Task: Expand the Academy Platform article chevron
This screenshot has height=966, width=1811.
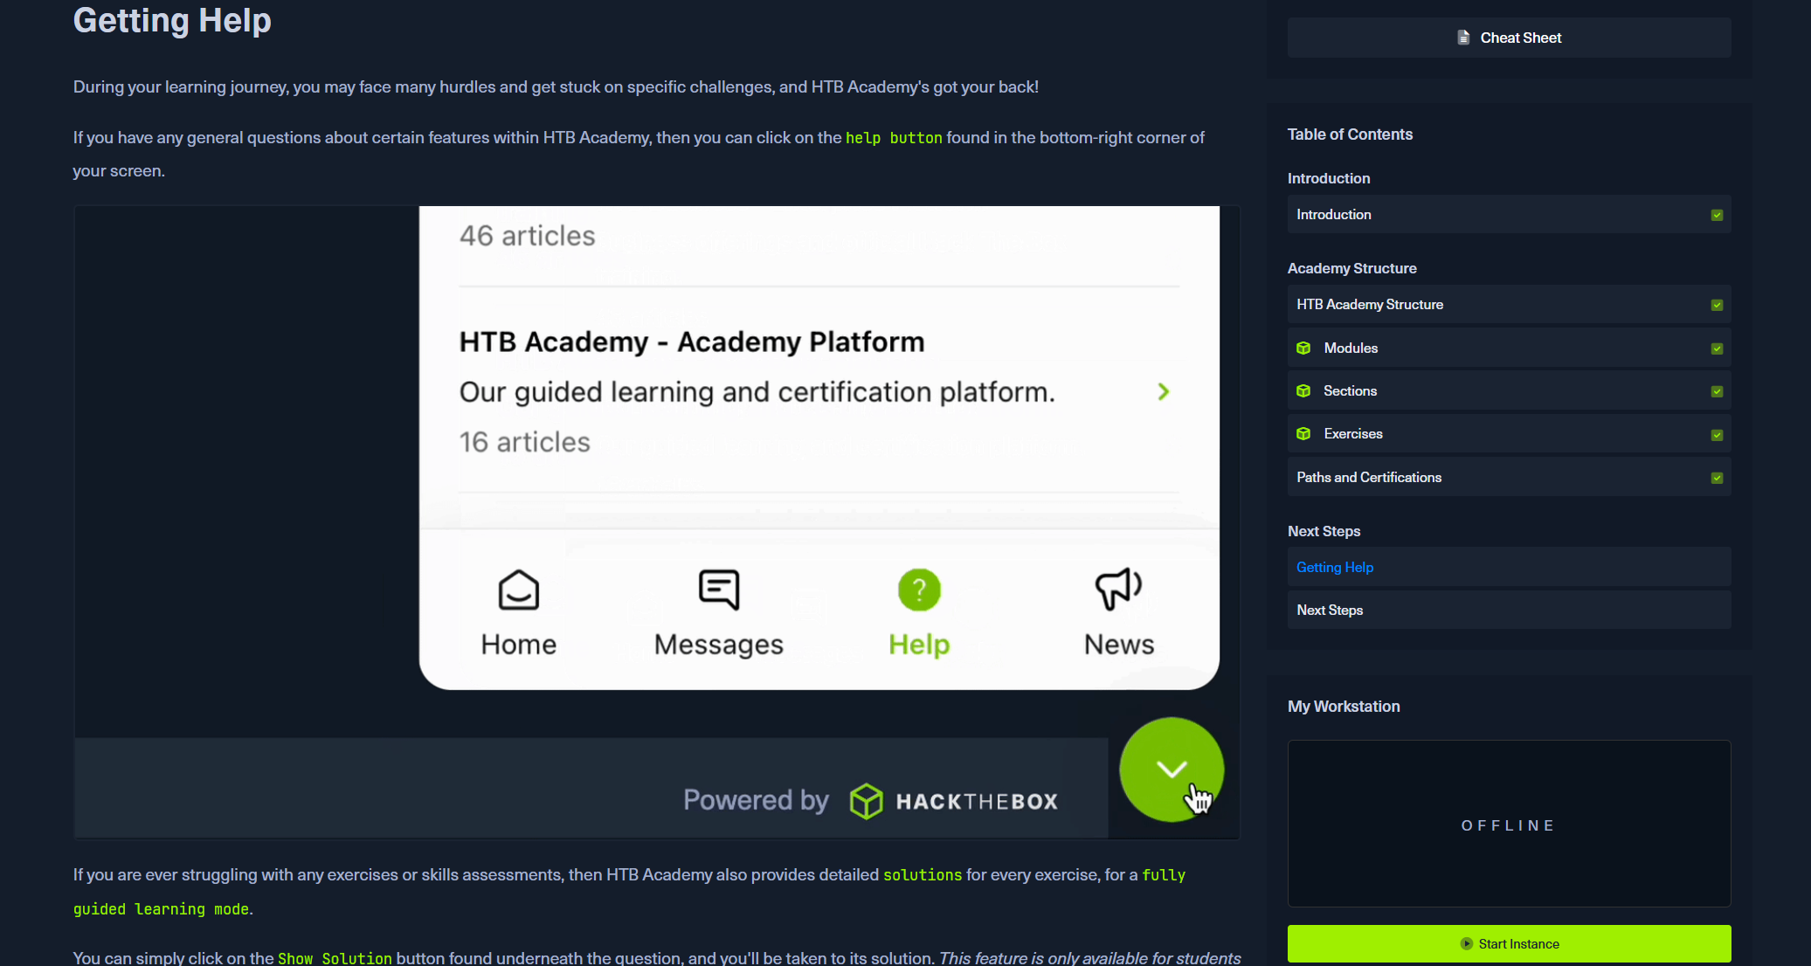Action: click(1163, 392)
